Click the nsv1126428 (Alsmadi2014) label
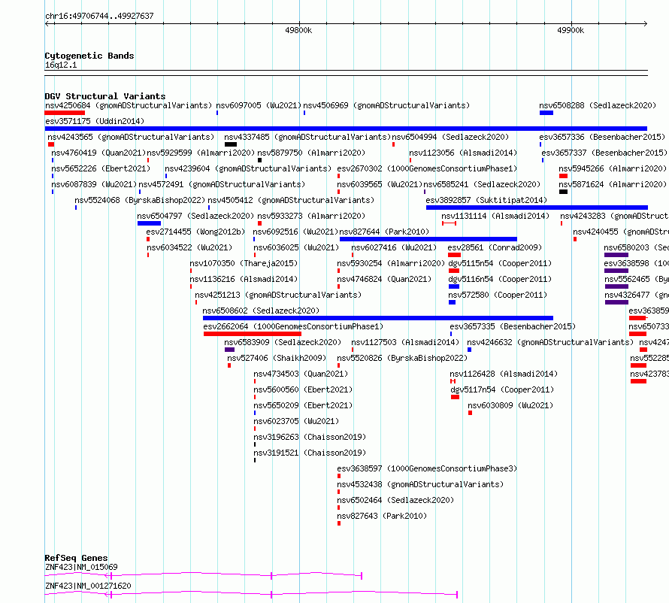This screenshot has width=669, height=603. 504,374
